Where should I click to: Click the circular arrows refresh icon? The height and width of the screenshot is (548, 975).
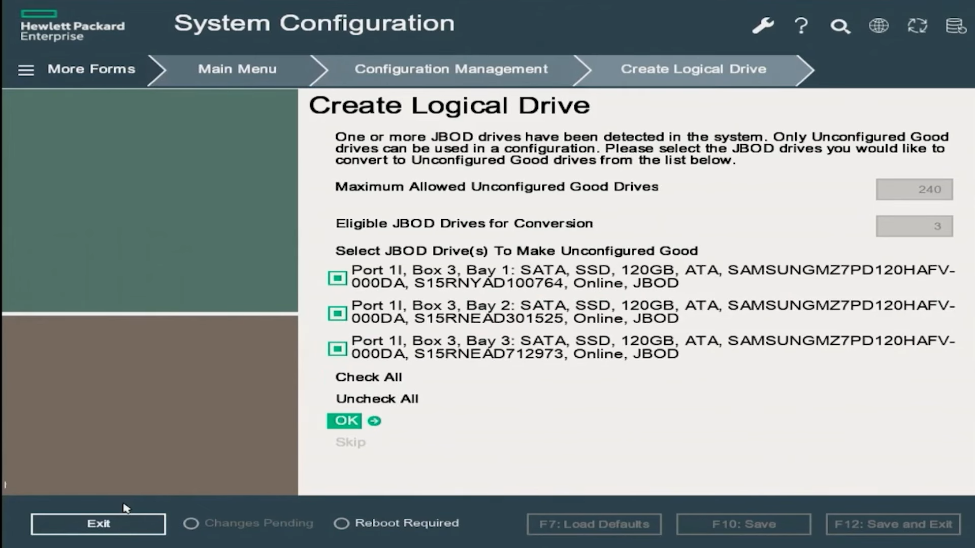click(x=917, y=25)
